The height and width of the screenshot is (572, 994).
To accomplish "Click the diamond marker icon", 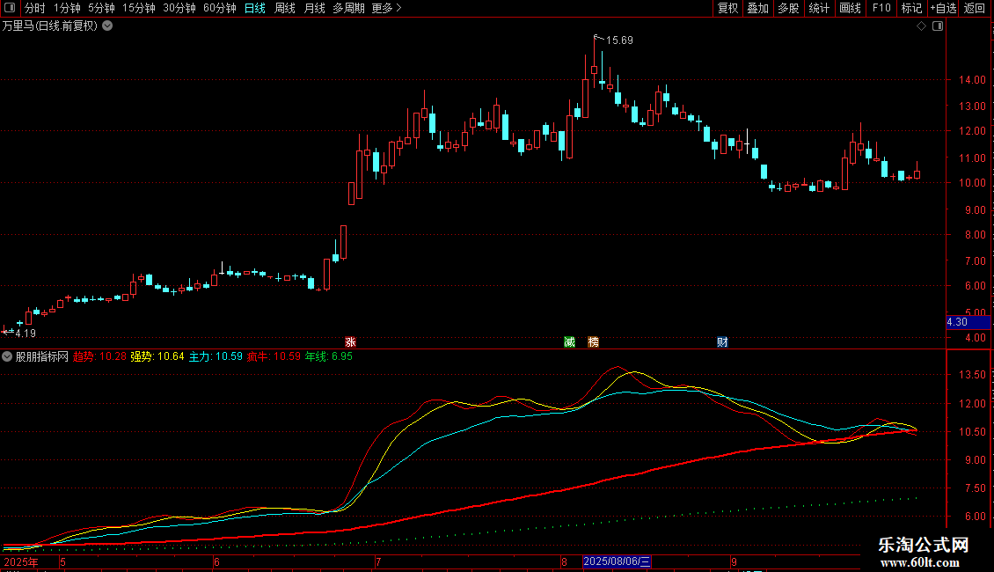I will pos(922,26).
